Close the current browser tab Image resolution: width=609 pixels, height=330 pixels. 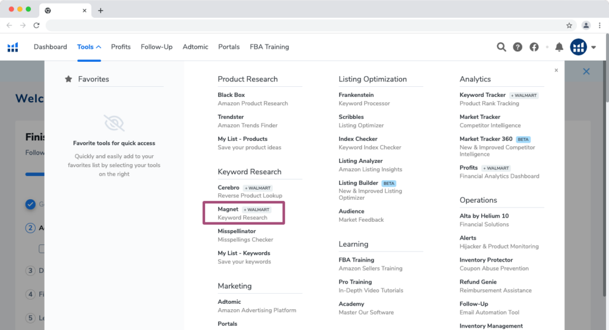(x=84, y=11)
